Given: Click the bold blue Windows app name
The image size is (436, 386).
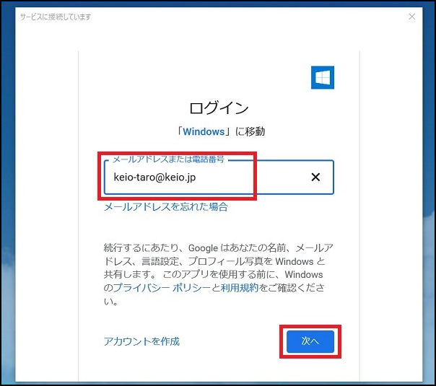Looking at the screenshot, I should click(x=203, y=132).
